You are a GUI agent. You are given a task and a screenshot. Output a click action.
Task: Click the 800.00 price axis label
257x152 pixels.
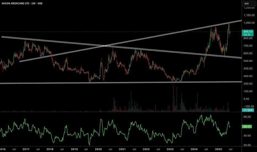[248, 38]
